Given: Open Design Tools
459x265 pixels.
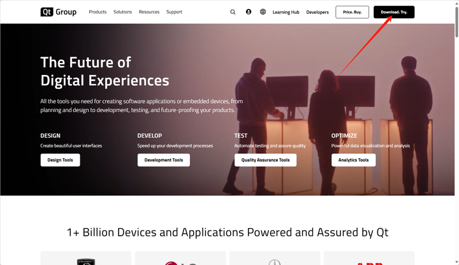Looking at the screenshot, I should [61, 160].
